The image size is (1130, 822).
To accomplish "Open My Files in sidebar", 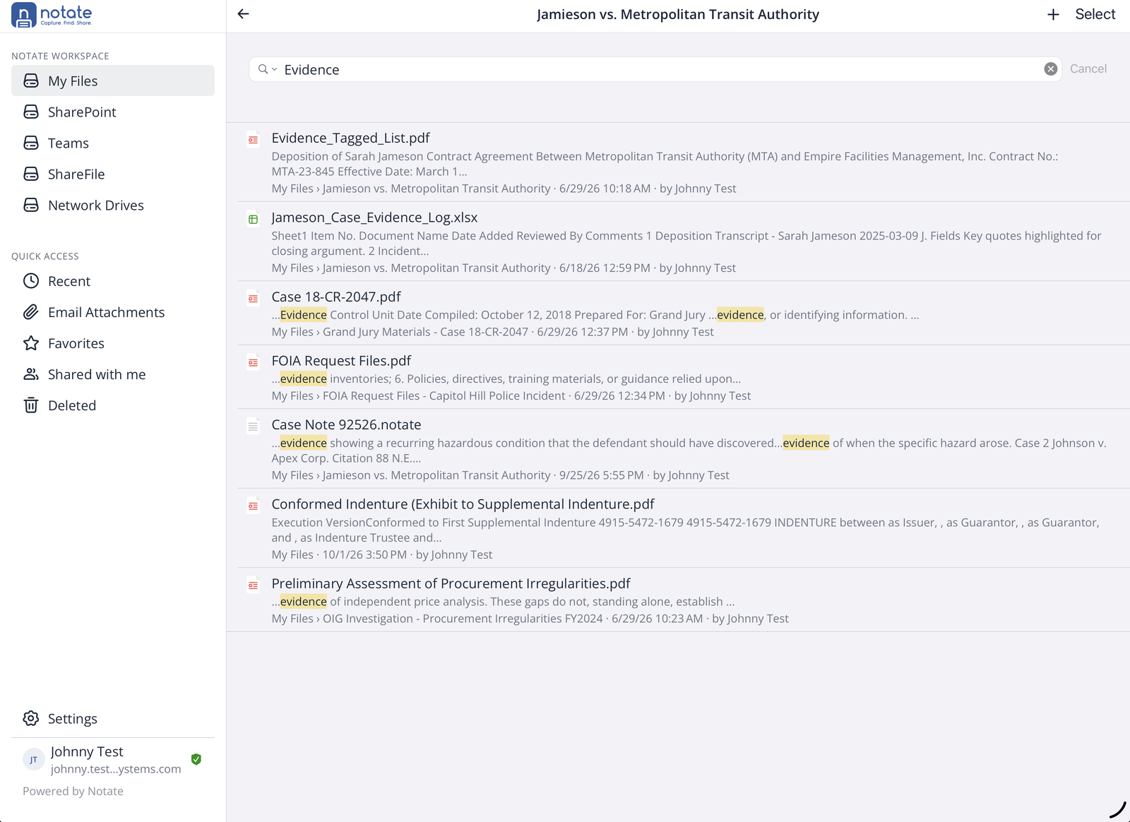I will (113, 81).
